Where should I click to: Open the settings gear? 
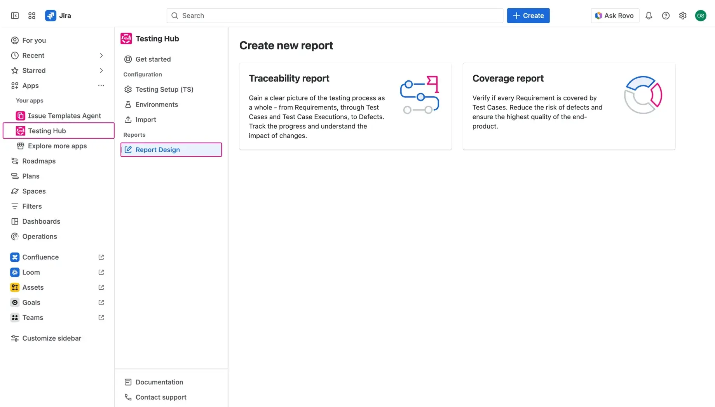click(683, 16)
